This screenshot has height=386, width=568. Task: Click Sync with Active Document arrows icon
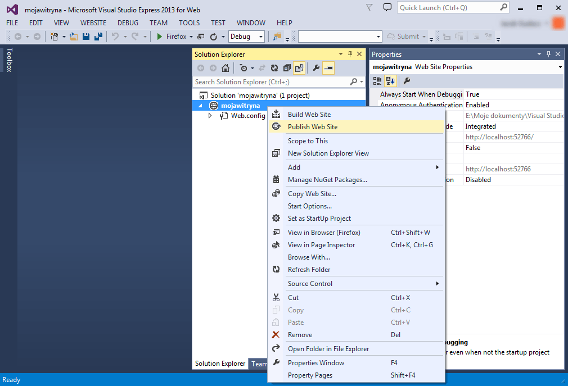[262, 68]
